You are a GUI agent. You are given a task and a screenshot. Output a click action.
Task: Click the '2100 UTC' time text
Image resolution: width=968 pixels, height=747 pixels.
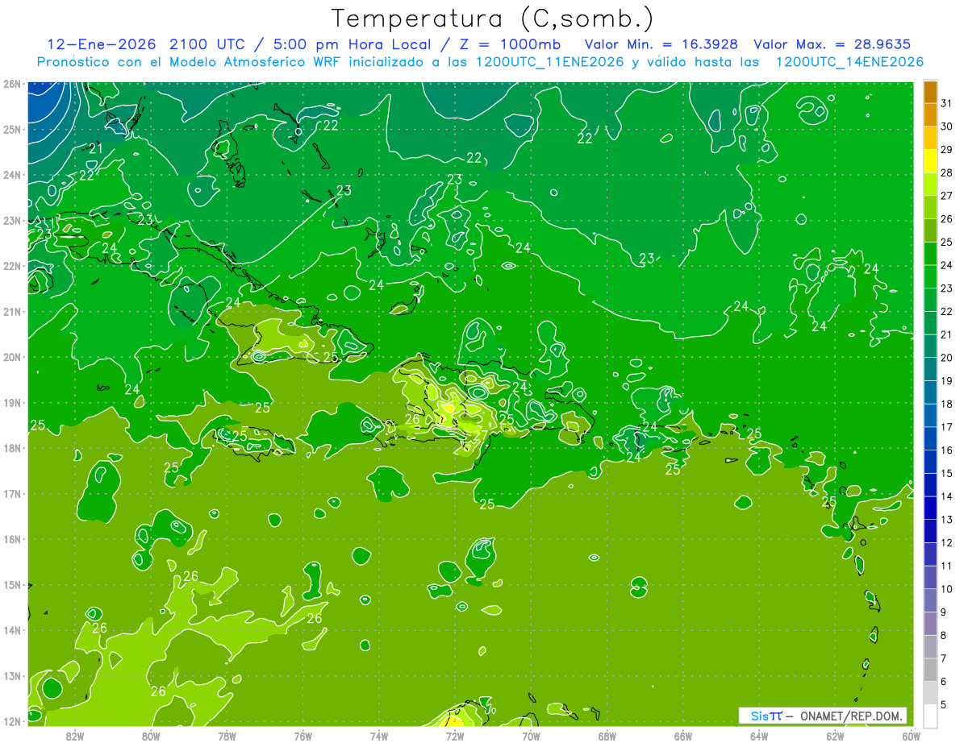point(210,44)
